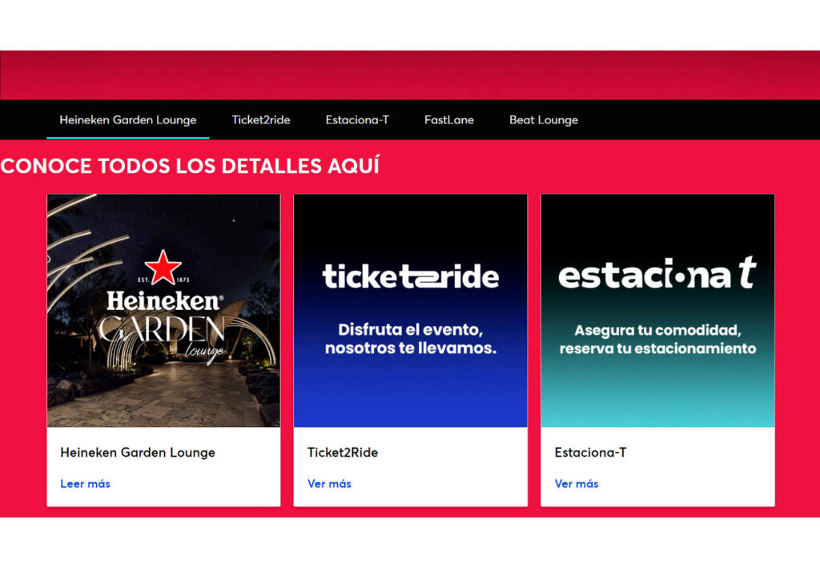This screenshot has width=820, height=568.
Task: Click 'Ver más' under Estaciona-T
Action: tap(577, 484)
